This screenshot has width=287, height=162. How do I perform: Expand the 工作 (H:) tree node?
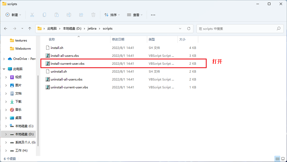tap(6, 151)
